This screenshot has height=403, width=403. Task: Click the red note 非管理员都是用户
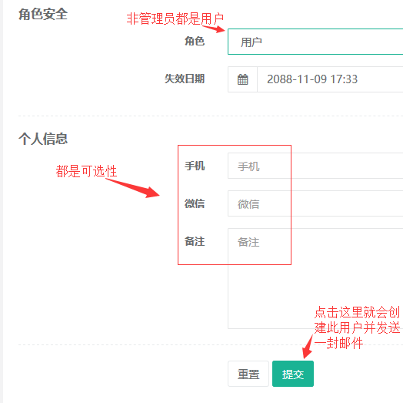tap(175, 18)
